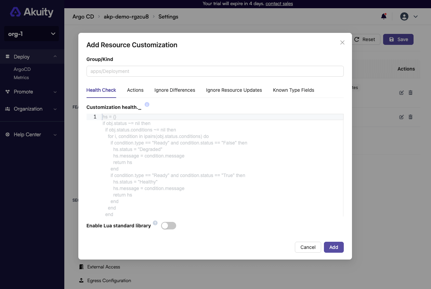Click the Organization people icon
Image resolution: width=431 pixels, height=289 pixels.
point(8,109)
